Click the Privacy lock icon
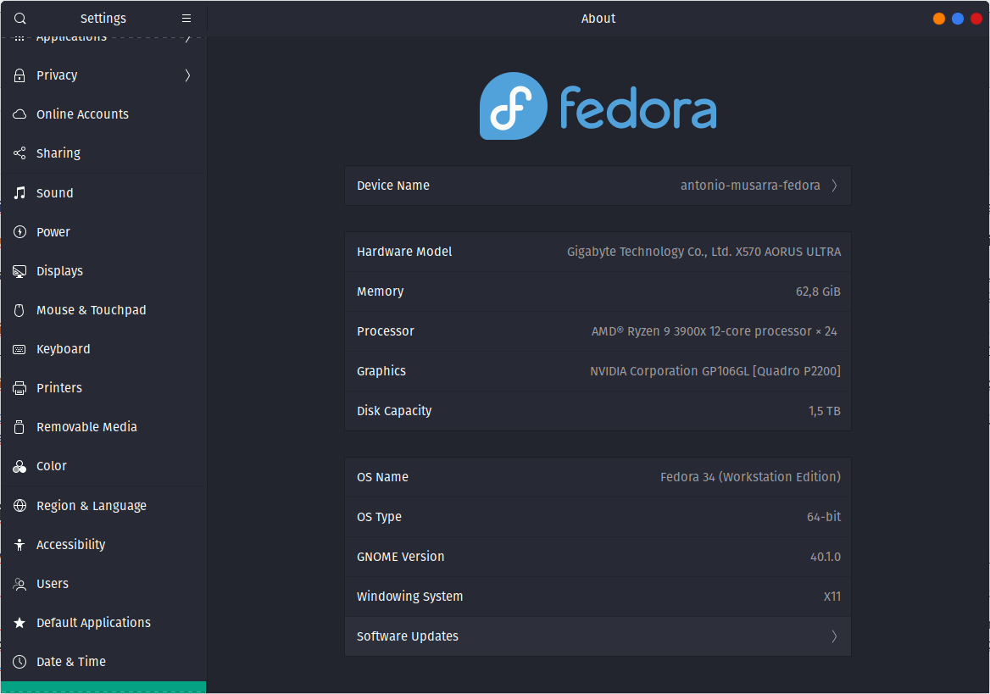The height and width of the screenshot is (694, 990). click(x=19, y=75)
